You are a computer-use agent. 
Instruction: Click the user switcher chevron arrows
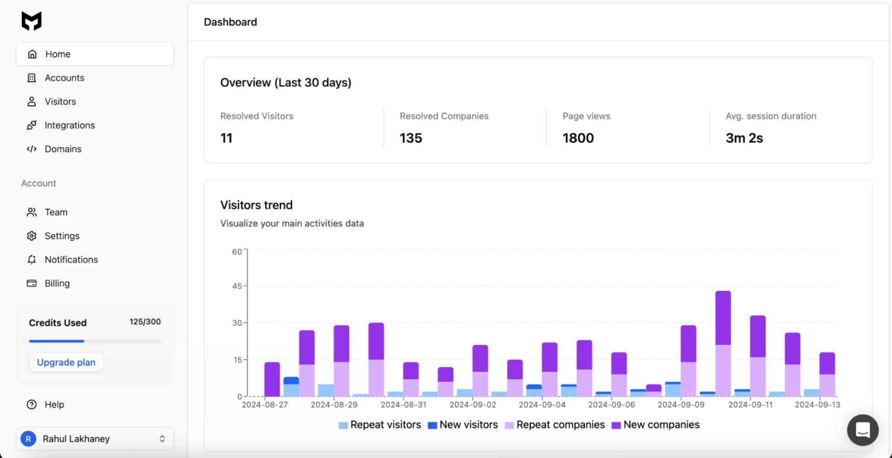point(162,439)
